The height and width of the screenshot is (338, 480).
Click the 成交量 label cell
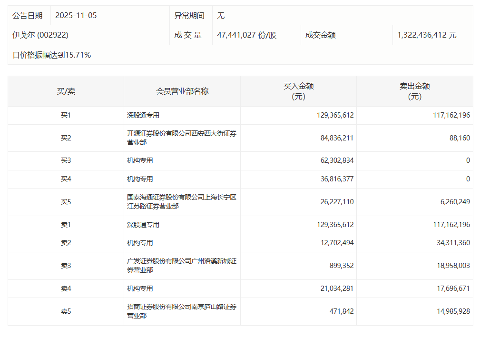click(x=191, y=34)
